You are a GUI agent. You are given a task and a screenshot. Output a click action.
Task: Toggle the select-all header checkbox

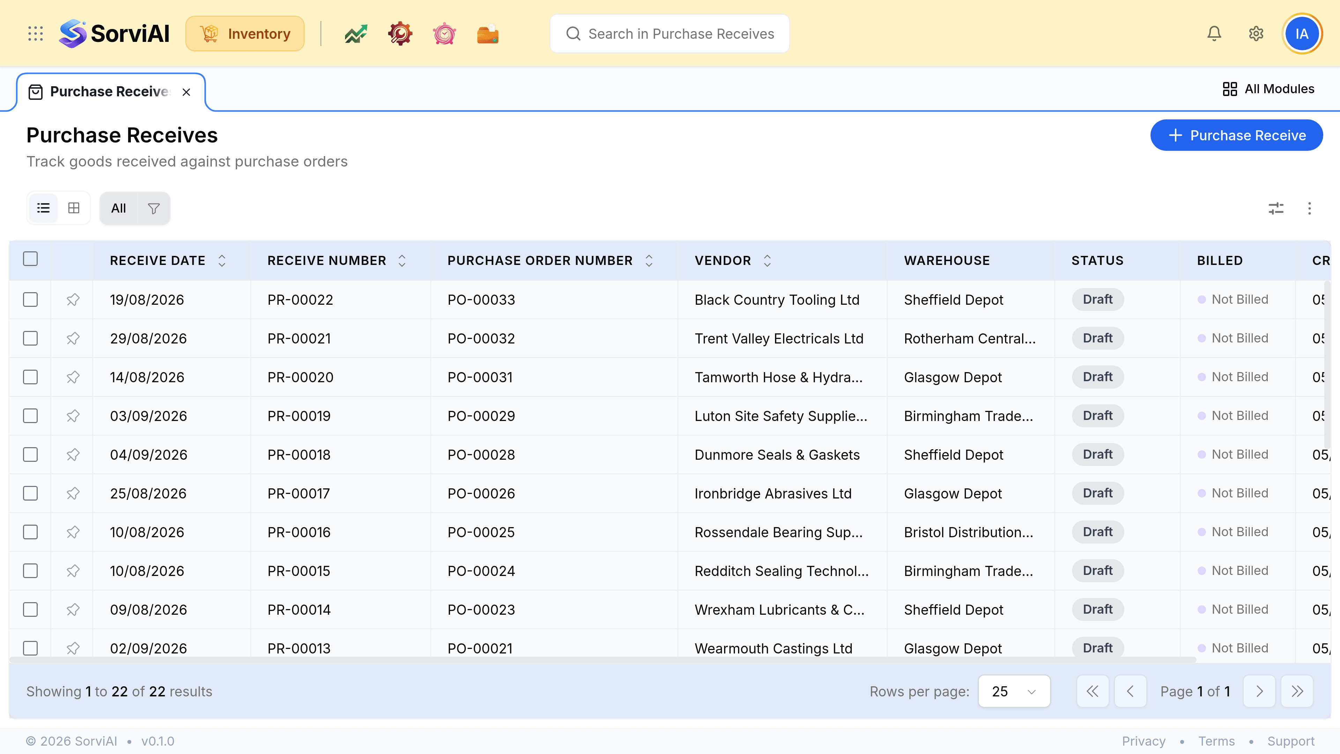[31, 259]
